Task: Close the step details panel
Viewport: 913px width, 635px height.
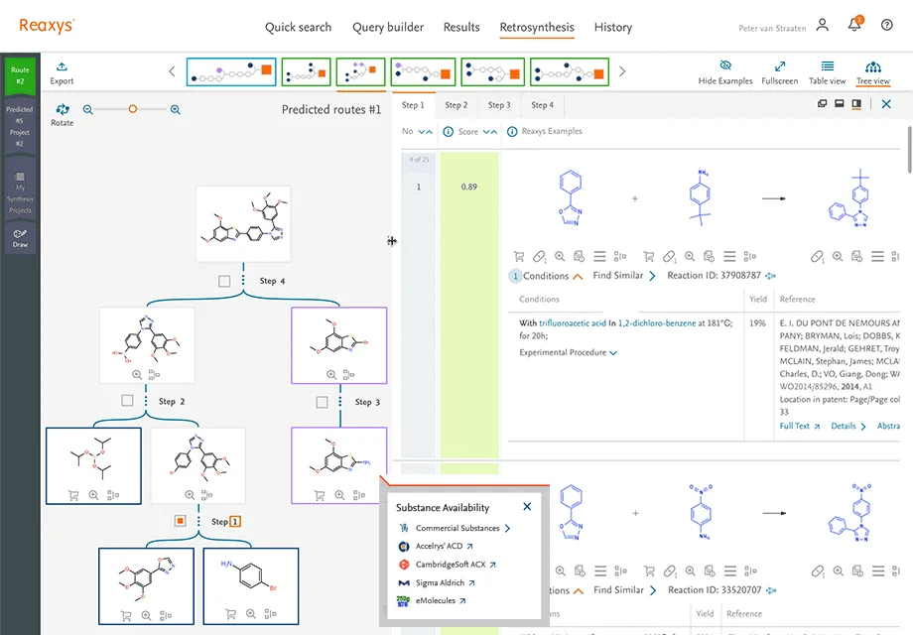Action: click(886, 104)
